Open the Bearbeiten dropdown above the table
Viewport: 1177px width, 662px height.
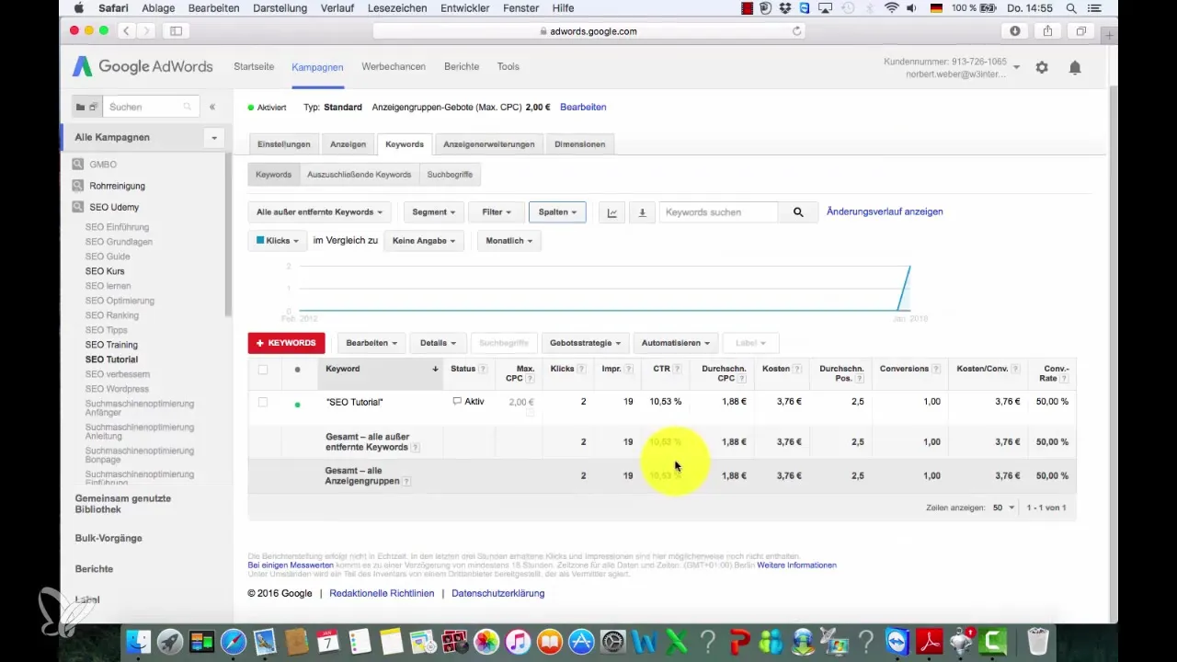click(x=371, y=343)
